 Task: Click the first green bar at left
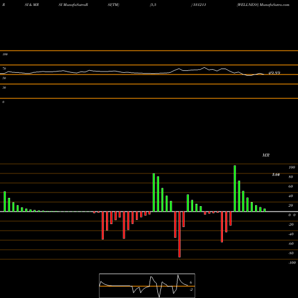click(5, 201)
